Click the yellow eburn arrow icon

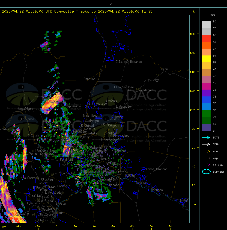coord(206,151)
